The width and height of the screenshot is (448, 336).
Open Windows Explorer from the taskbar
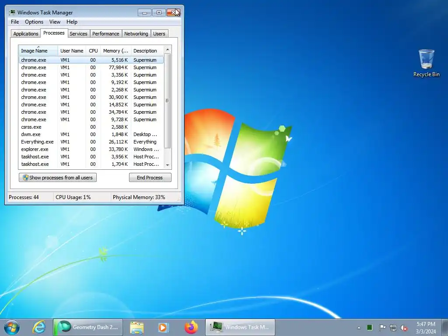pos(137,327)
